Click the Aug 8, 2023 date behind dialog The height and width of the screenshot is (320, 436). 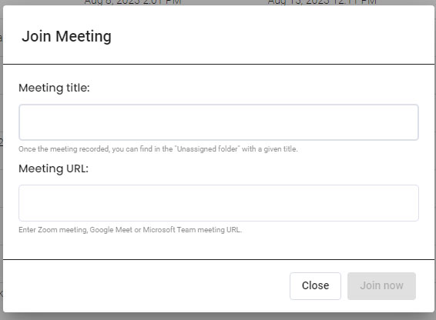(x=132, y=2)
